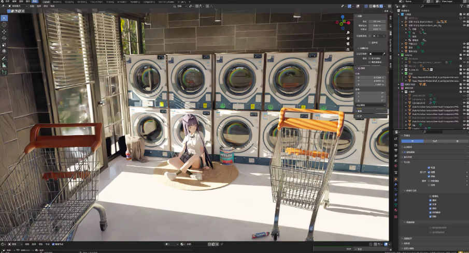
Task: Pick the Rotate tool in left toolbar
Action: click(4, 38)
